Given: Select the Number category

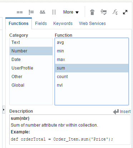Looking at the screenshot, I should click(x=31, y=51).
